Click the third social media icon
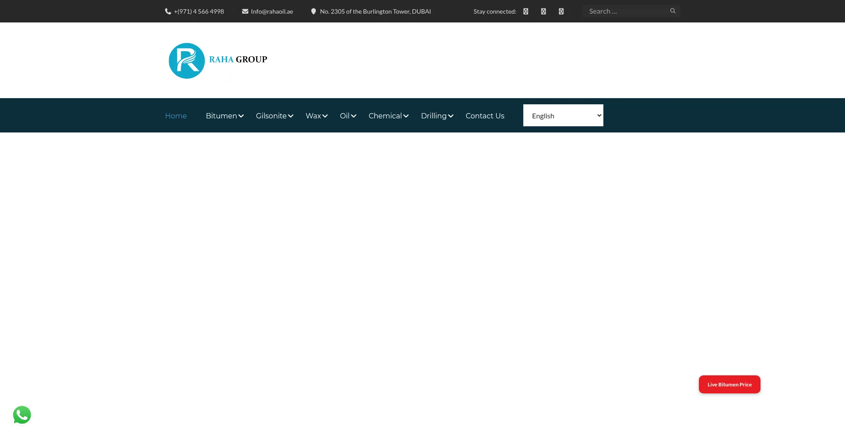The width and height of the screenshot is (845, 437). point(561,11)
